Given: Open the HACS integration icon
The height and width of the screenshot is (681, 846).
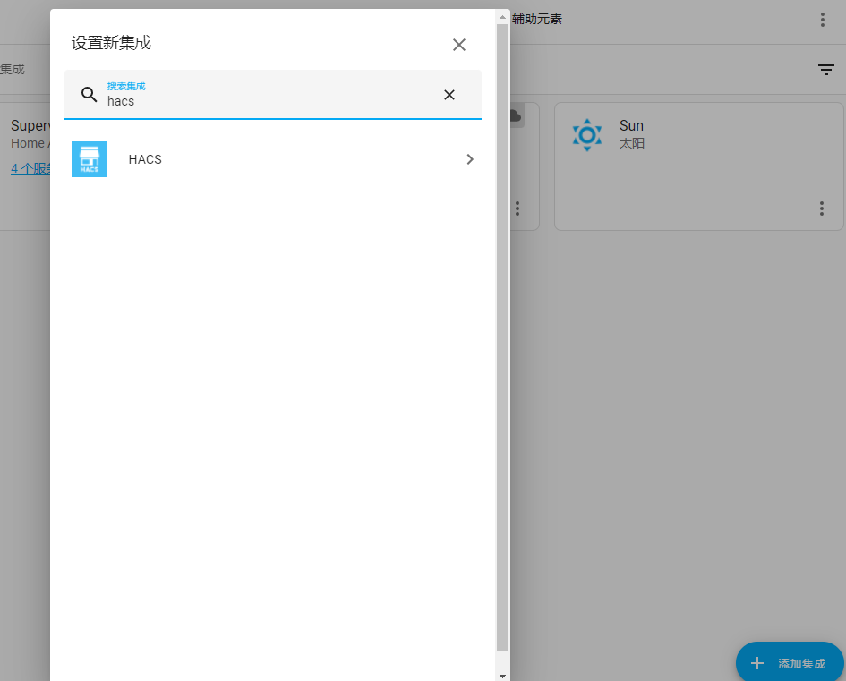Looking at the screenshot, I should point(90,159).
